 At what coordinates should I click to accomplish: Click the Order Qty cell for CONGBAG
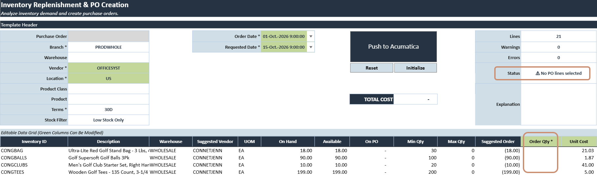click(x=541, y=151)
